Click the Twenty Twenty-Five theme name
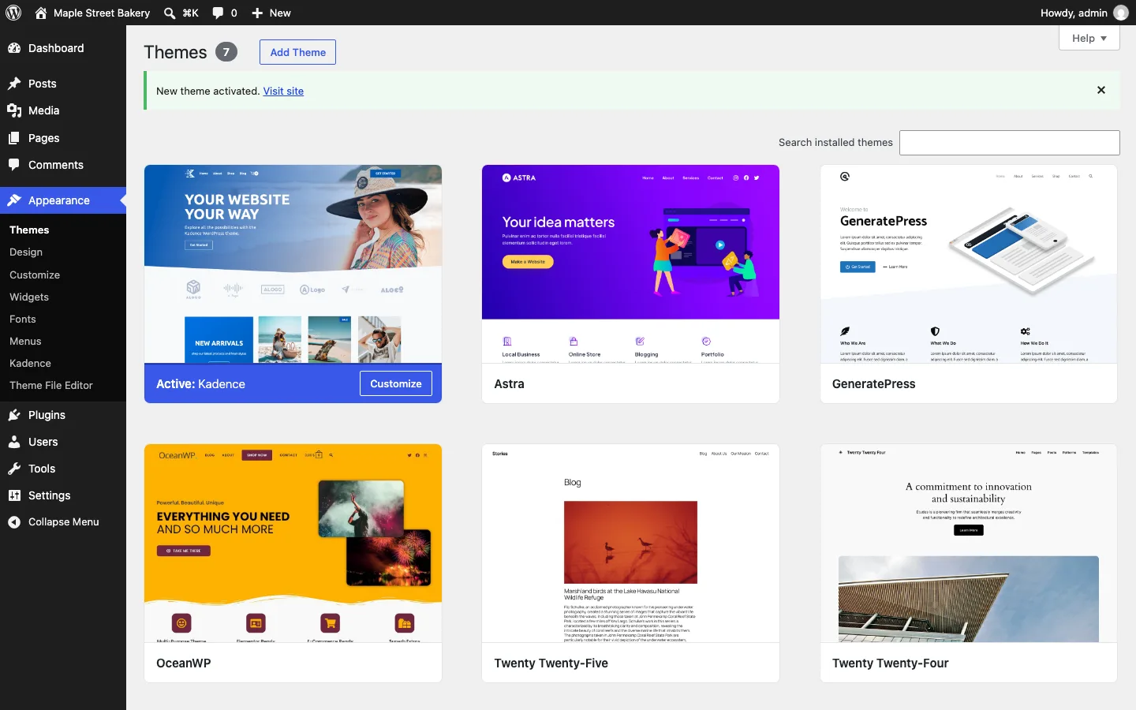Screen dimensions: 1136x710 point(551,663)
